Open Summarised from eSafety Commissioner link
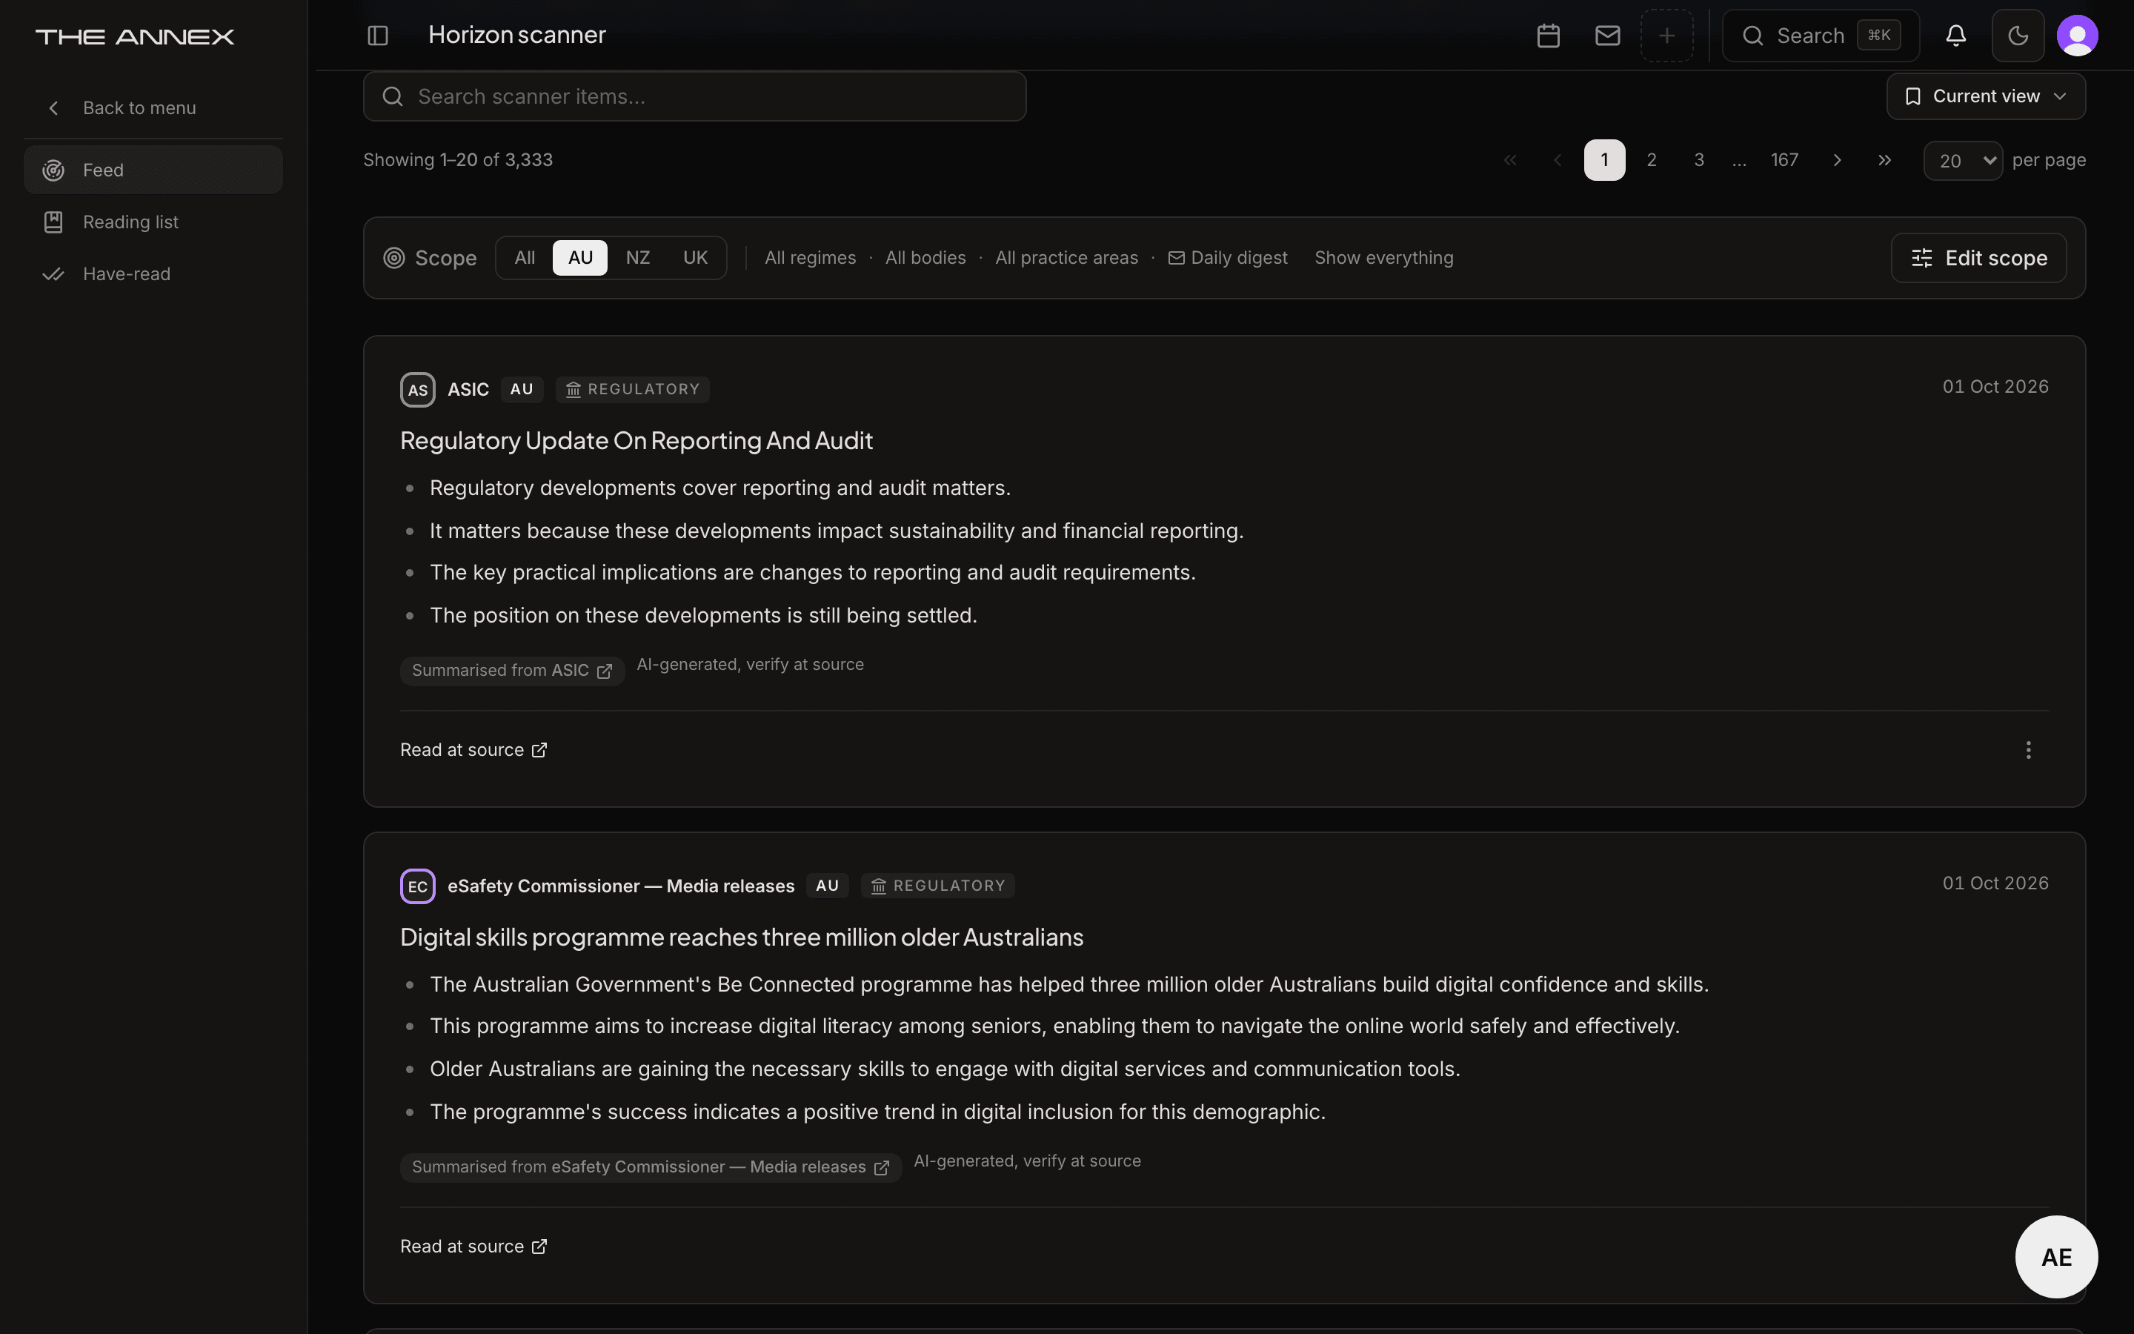Image resolution: width=2134 pixels, height=1334 pixels. (x=651, y=1167)
